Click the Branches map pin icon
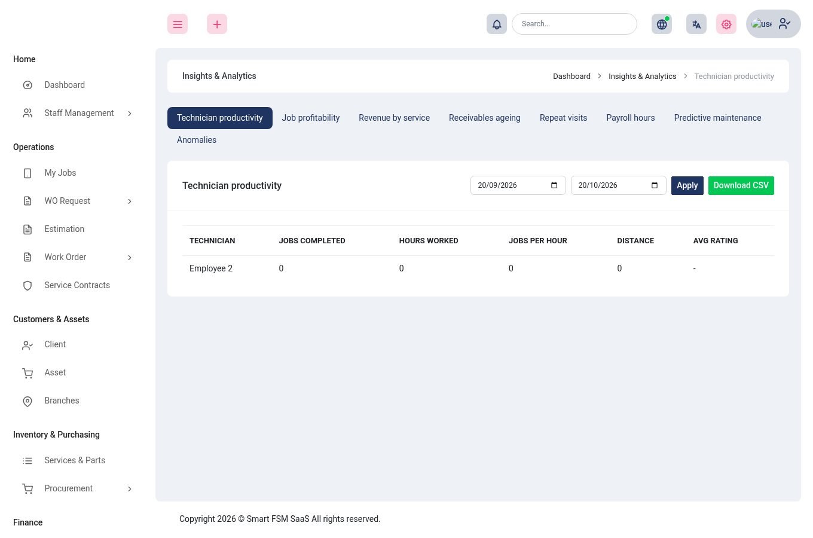 27,401
